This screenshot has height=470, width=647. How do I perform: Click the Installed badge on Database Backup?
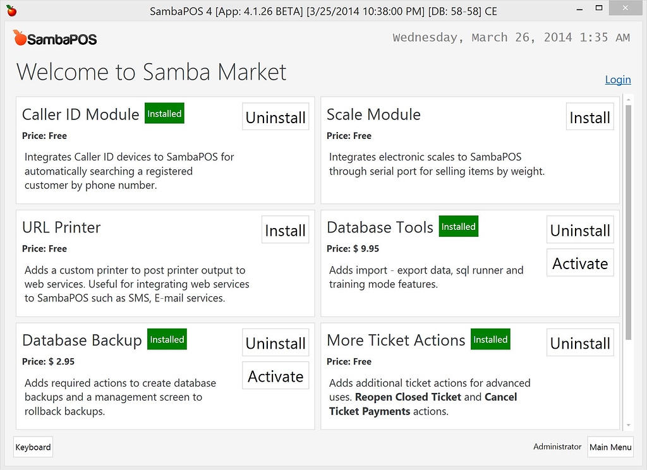(166, 339)
